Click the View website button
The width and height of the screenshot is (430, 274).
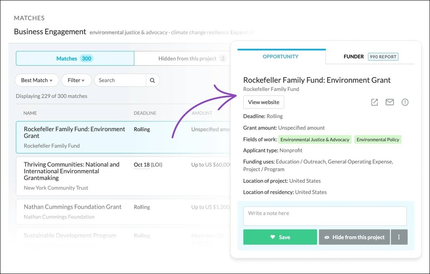pos(264,102)
